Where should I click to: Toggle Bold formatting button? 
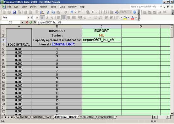(x=42, y=18)
